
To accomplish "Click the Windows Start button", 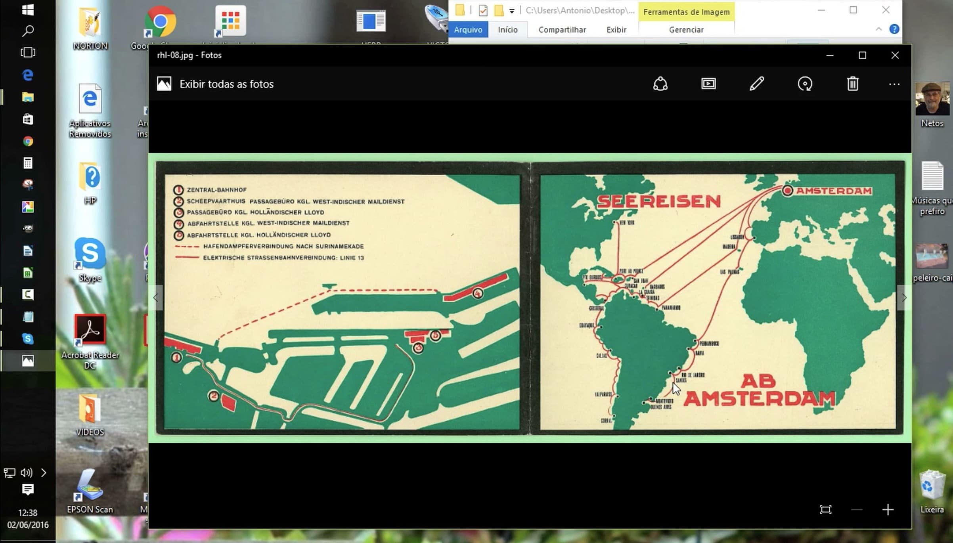I will [x=28, y=10].
